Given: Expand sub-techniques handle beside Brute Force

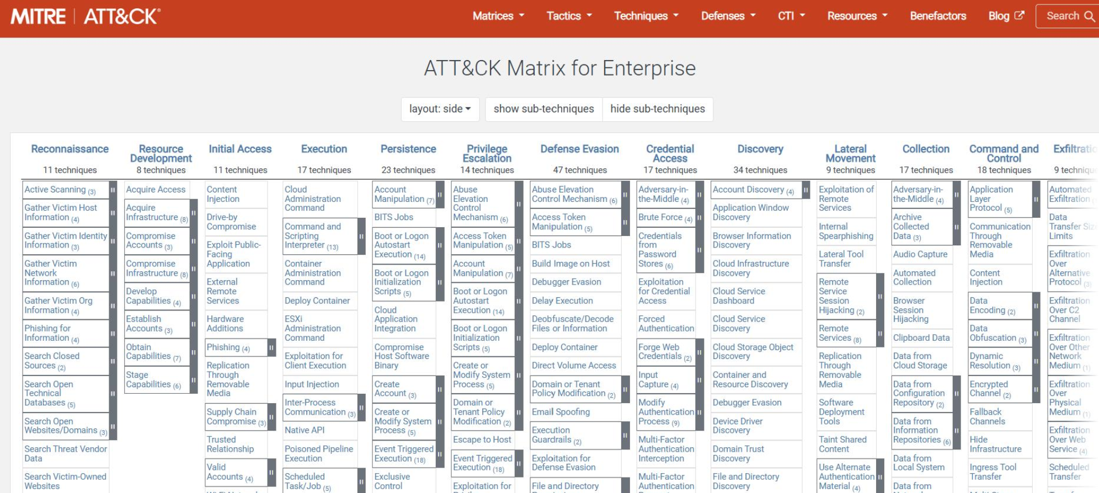Looking at the screenshot, I should pos(699,218).
